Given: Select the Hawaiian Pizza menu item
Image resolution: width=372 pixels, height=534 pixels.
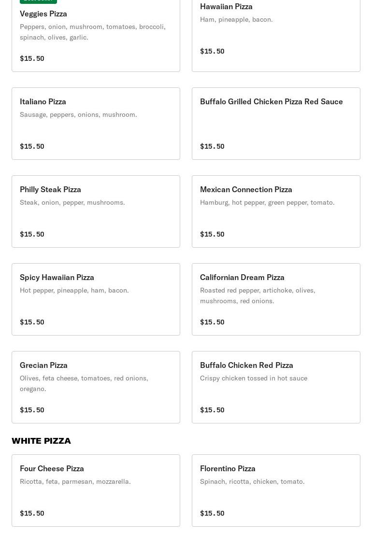Looking at the screenshot, I should [276, 34].
